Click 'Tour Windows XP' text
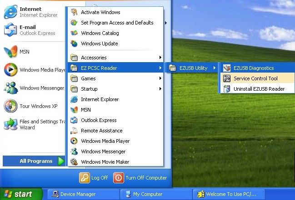Screen dimensions: 295x200 [39, 106]
